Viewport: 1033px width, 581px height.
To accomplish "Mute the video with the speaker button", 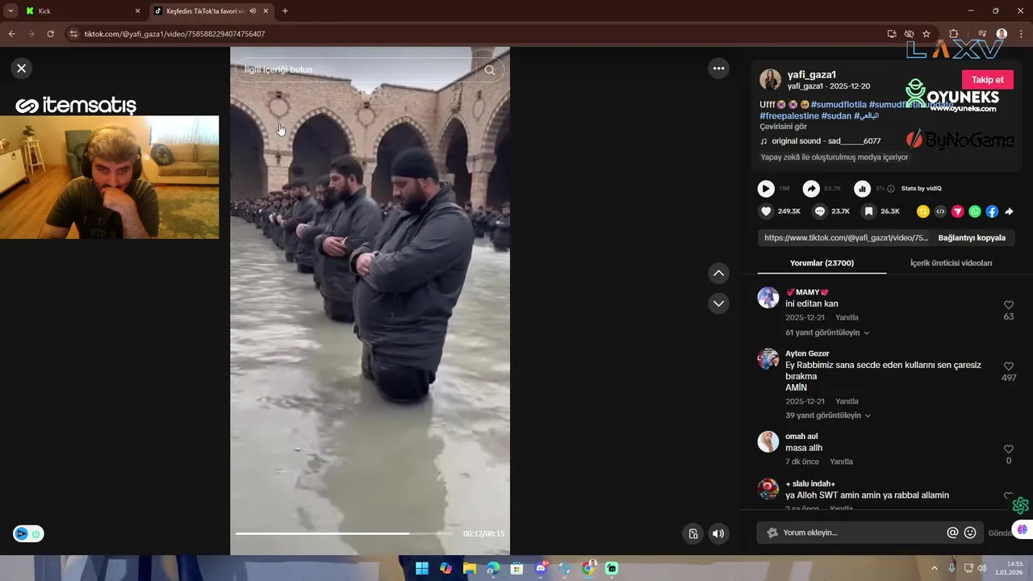I will coord(718,533).
